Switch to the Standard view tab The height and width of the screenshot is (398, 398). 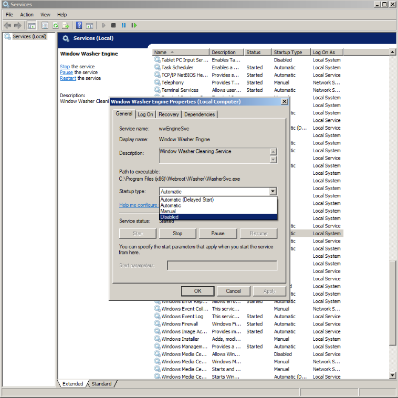[101, 383]
